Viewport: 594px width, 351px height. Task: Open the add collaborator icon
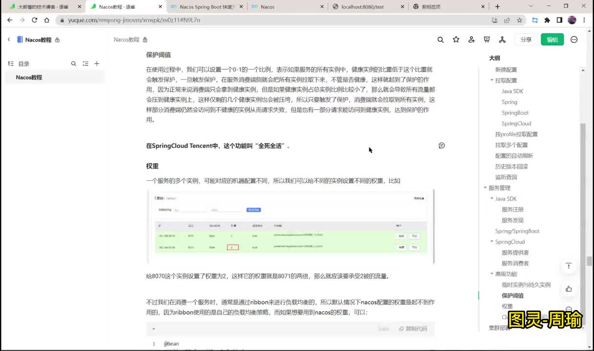tap(471, 39)
